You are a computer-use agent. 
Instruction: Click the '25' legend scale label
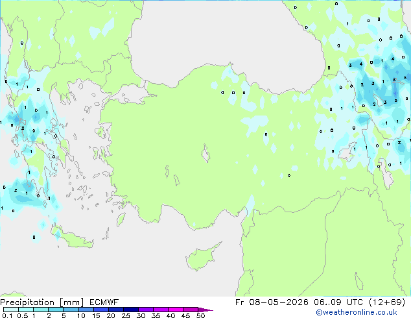click(126, 315)
